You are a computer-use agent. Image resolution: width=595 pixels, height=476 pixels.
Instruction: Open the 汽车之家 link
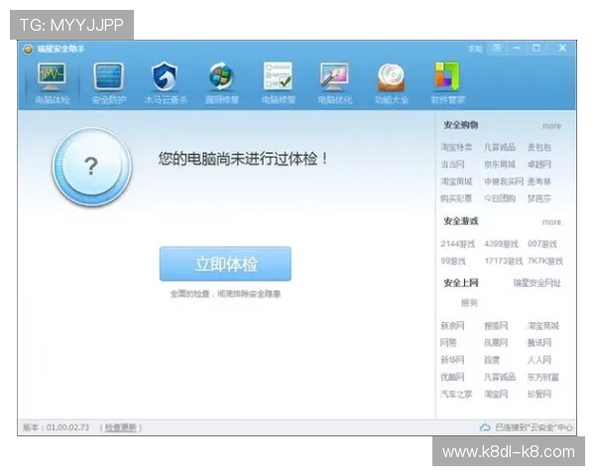(x=456, y=394)
